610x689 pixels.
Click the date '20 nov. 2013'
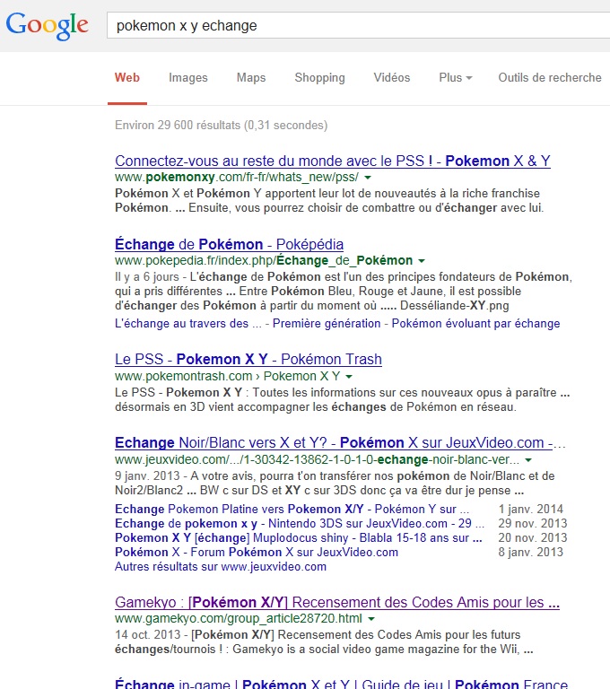(532, 538)
